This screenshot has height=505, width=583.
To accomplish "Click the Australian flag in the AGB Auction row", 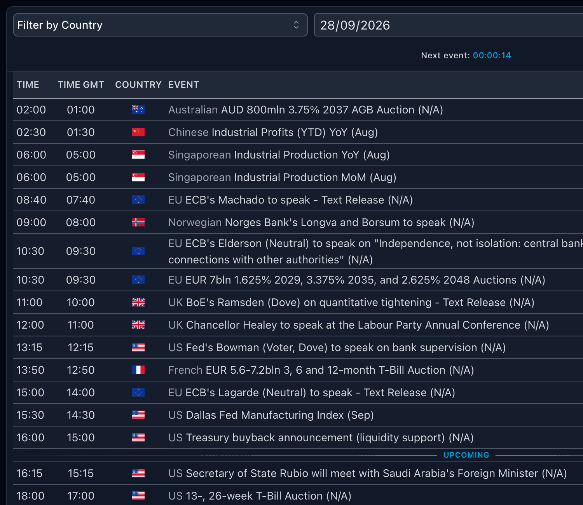I will tap(138, 110).
